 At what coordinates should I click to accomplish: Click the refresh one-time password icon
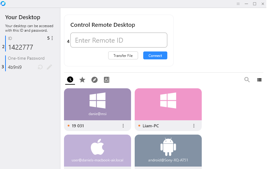click(40, 67)
